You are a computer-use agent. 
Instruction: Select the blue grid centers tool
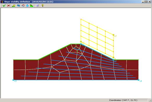click(x=18, y=5)
